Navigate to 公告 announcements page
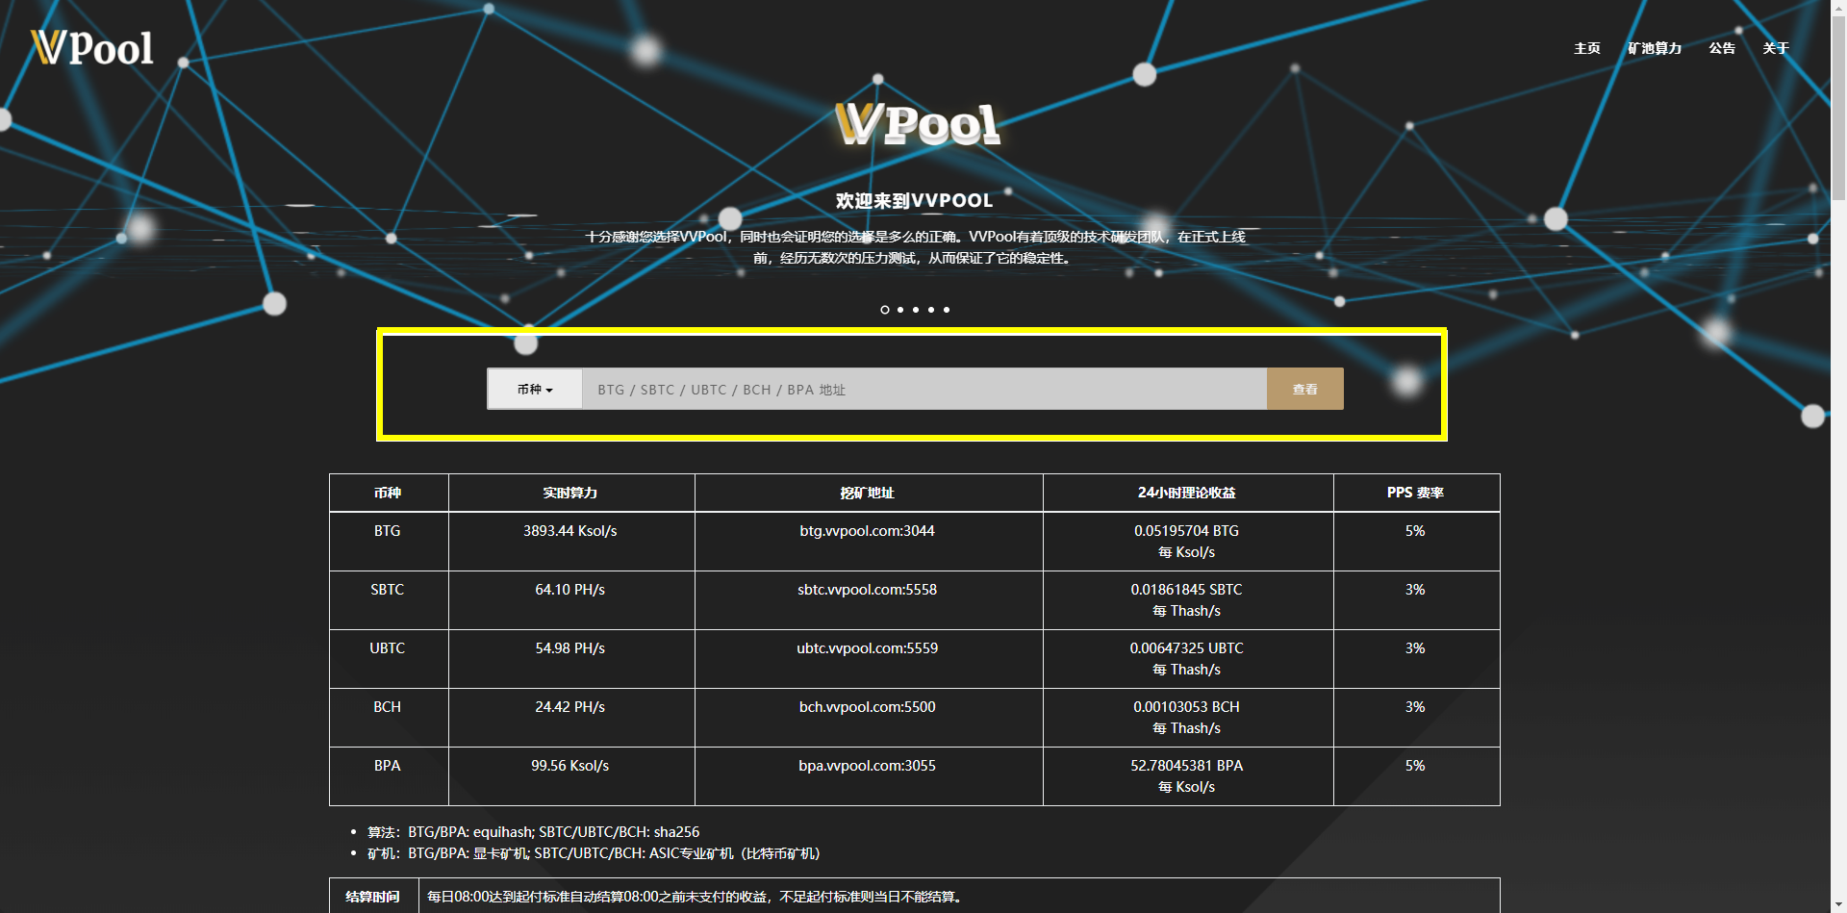 pyautogui.click(x=1722, y=48)
